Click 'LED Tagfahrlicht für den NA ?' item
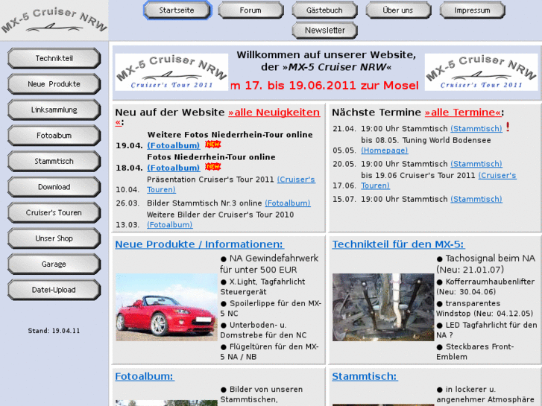 [487, 330]
